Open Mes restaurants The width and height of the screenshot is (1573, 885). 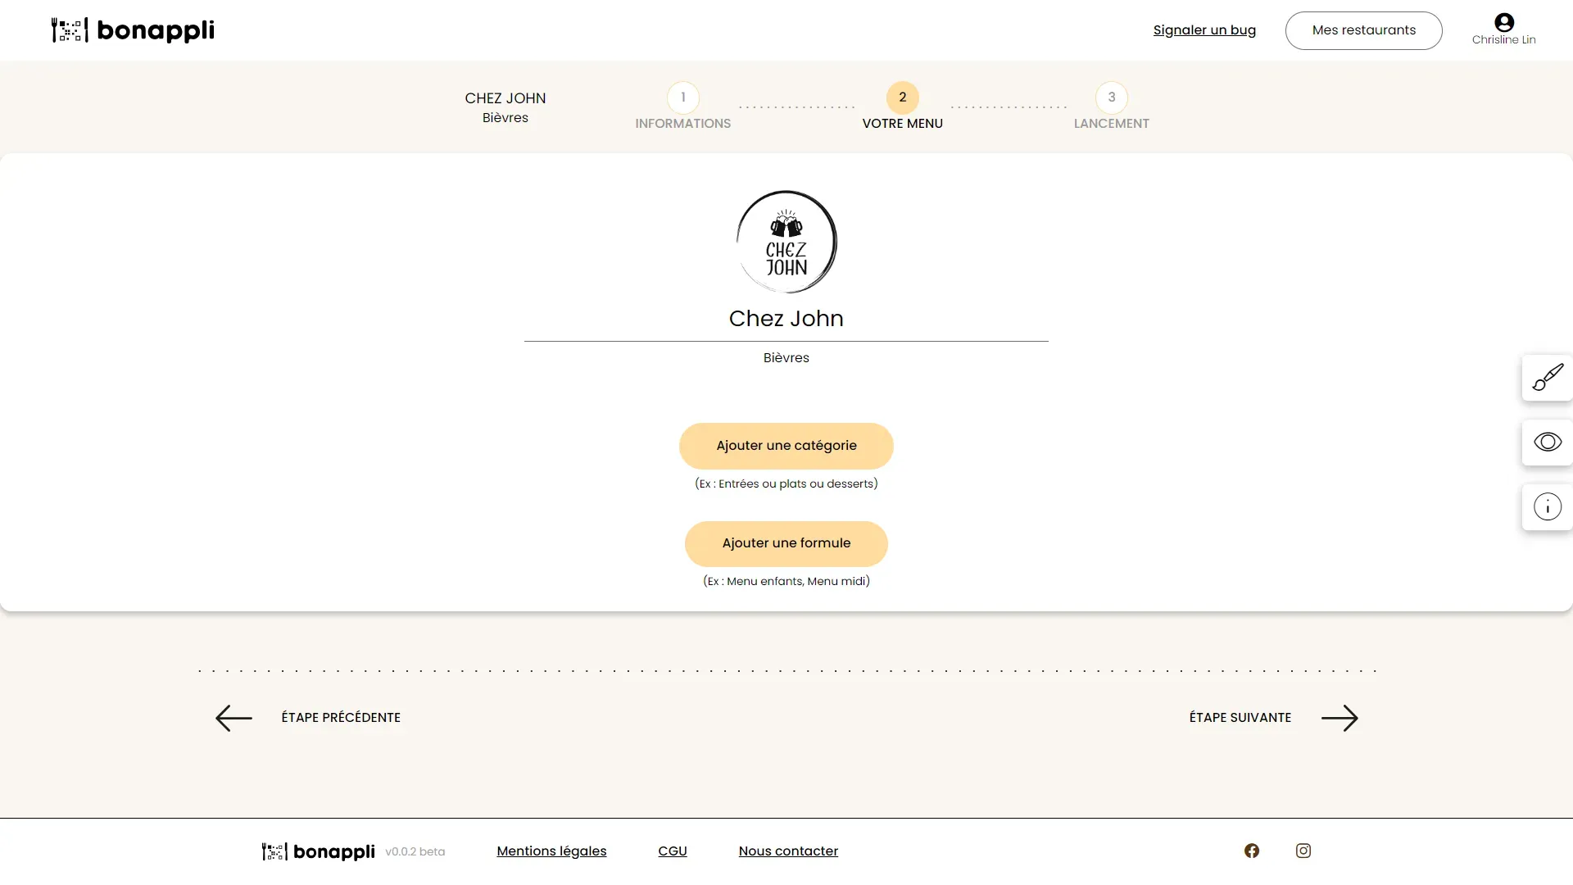tap(1363, 30)
